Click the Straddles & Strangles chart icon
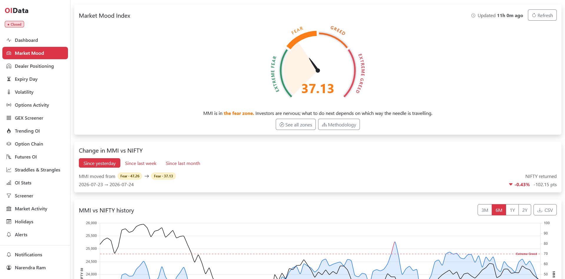565x279 pixels. click(x=9, y=170)
